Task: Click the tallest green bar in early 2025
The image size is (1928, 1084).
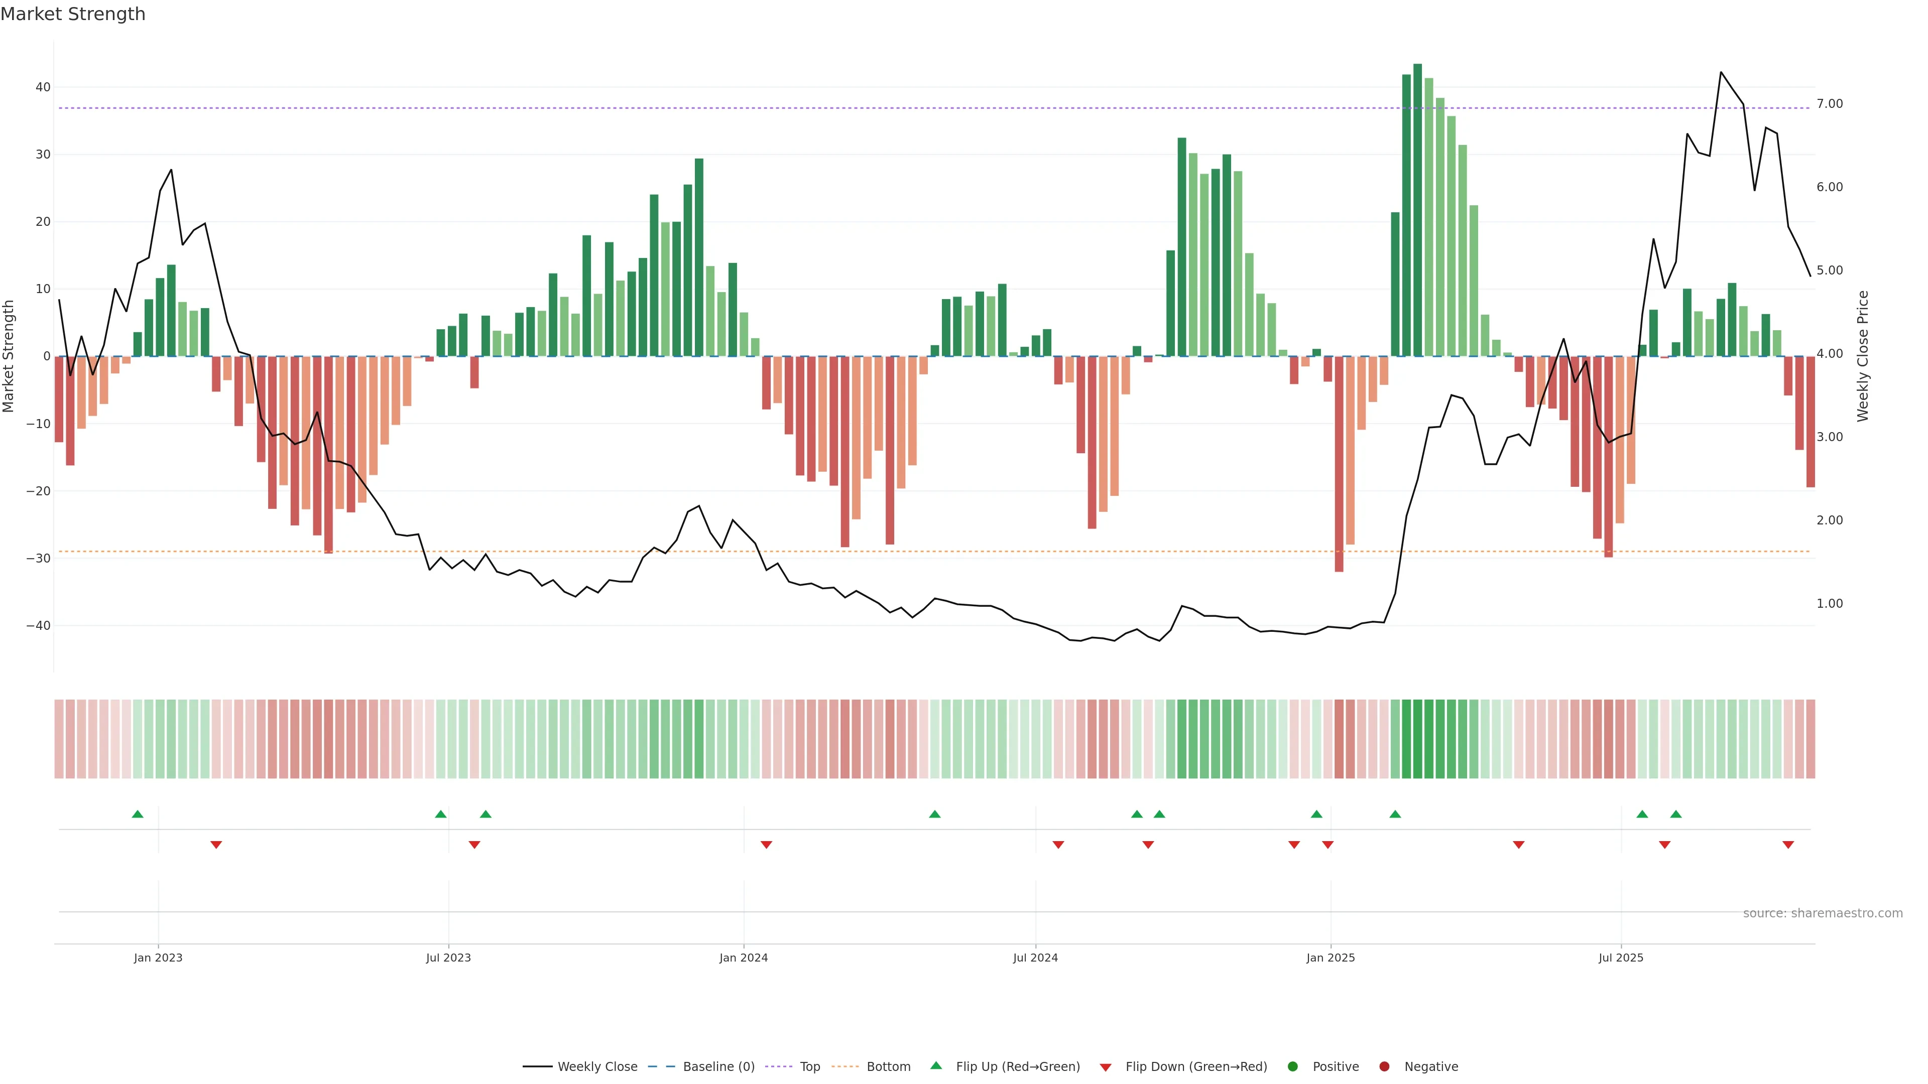Action: pos(1417,209)
